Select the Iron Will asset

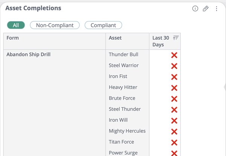pyautogui.click(x=118, y=120)
